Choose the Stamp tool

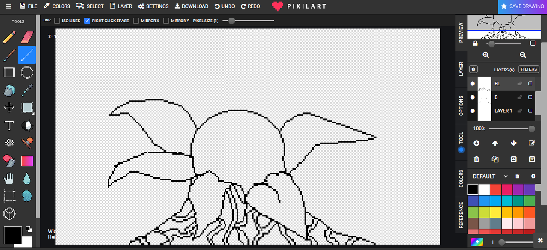coord(27,143)
